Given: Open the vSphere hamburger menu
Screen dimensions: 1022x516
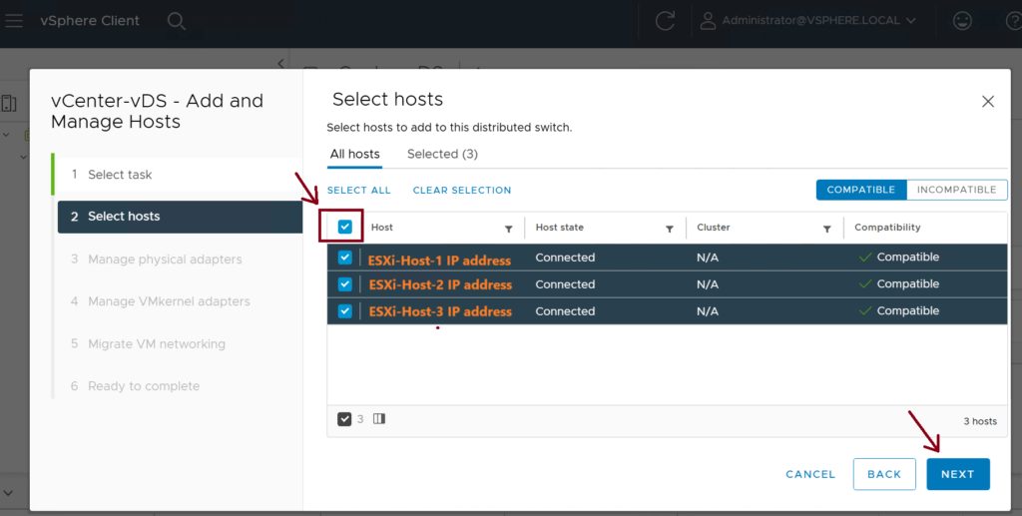Looking at the screenshot, I should click(14, 20).
